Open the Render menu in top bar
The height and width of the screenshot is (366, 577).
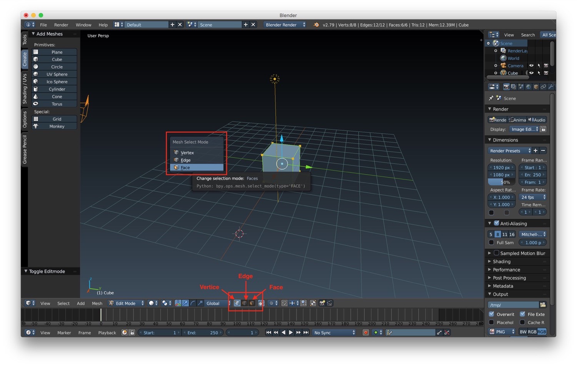(x=61, y=25)
